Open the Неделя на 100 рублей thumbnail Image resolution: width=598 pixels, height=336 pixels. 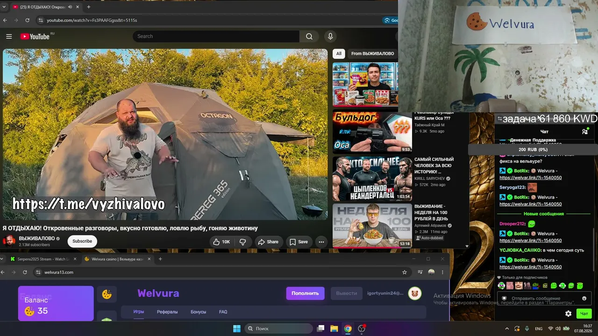point(372,225)
